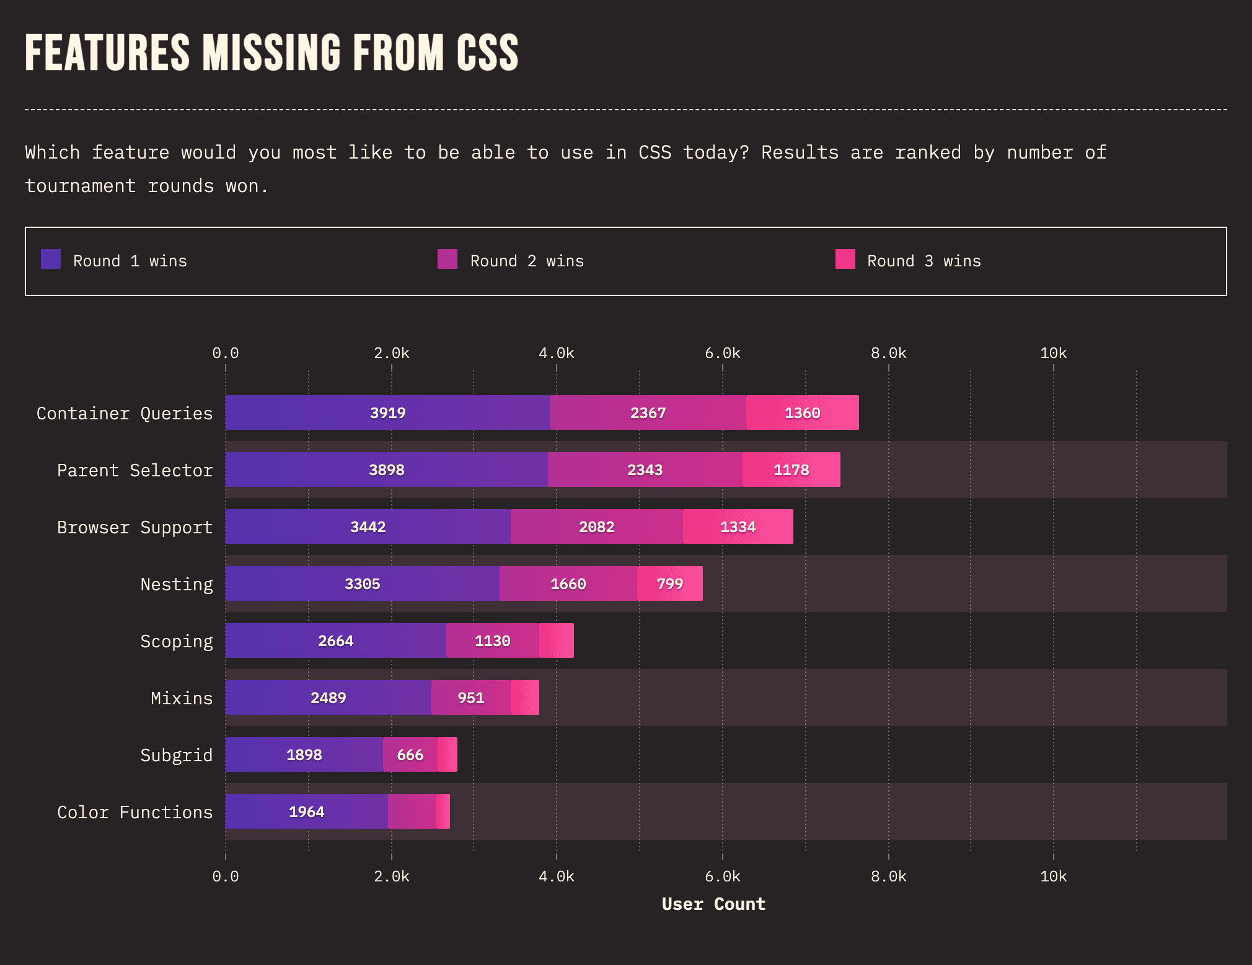Click the Browser Support 1334 segment

click(x=738, y=526)
